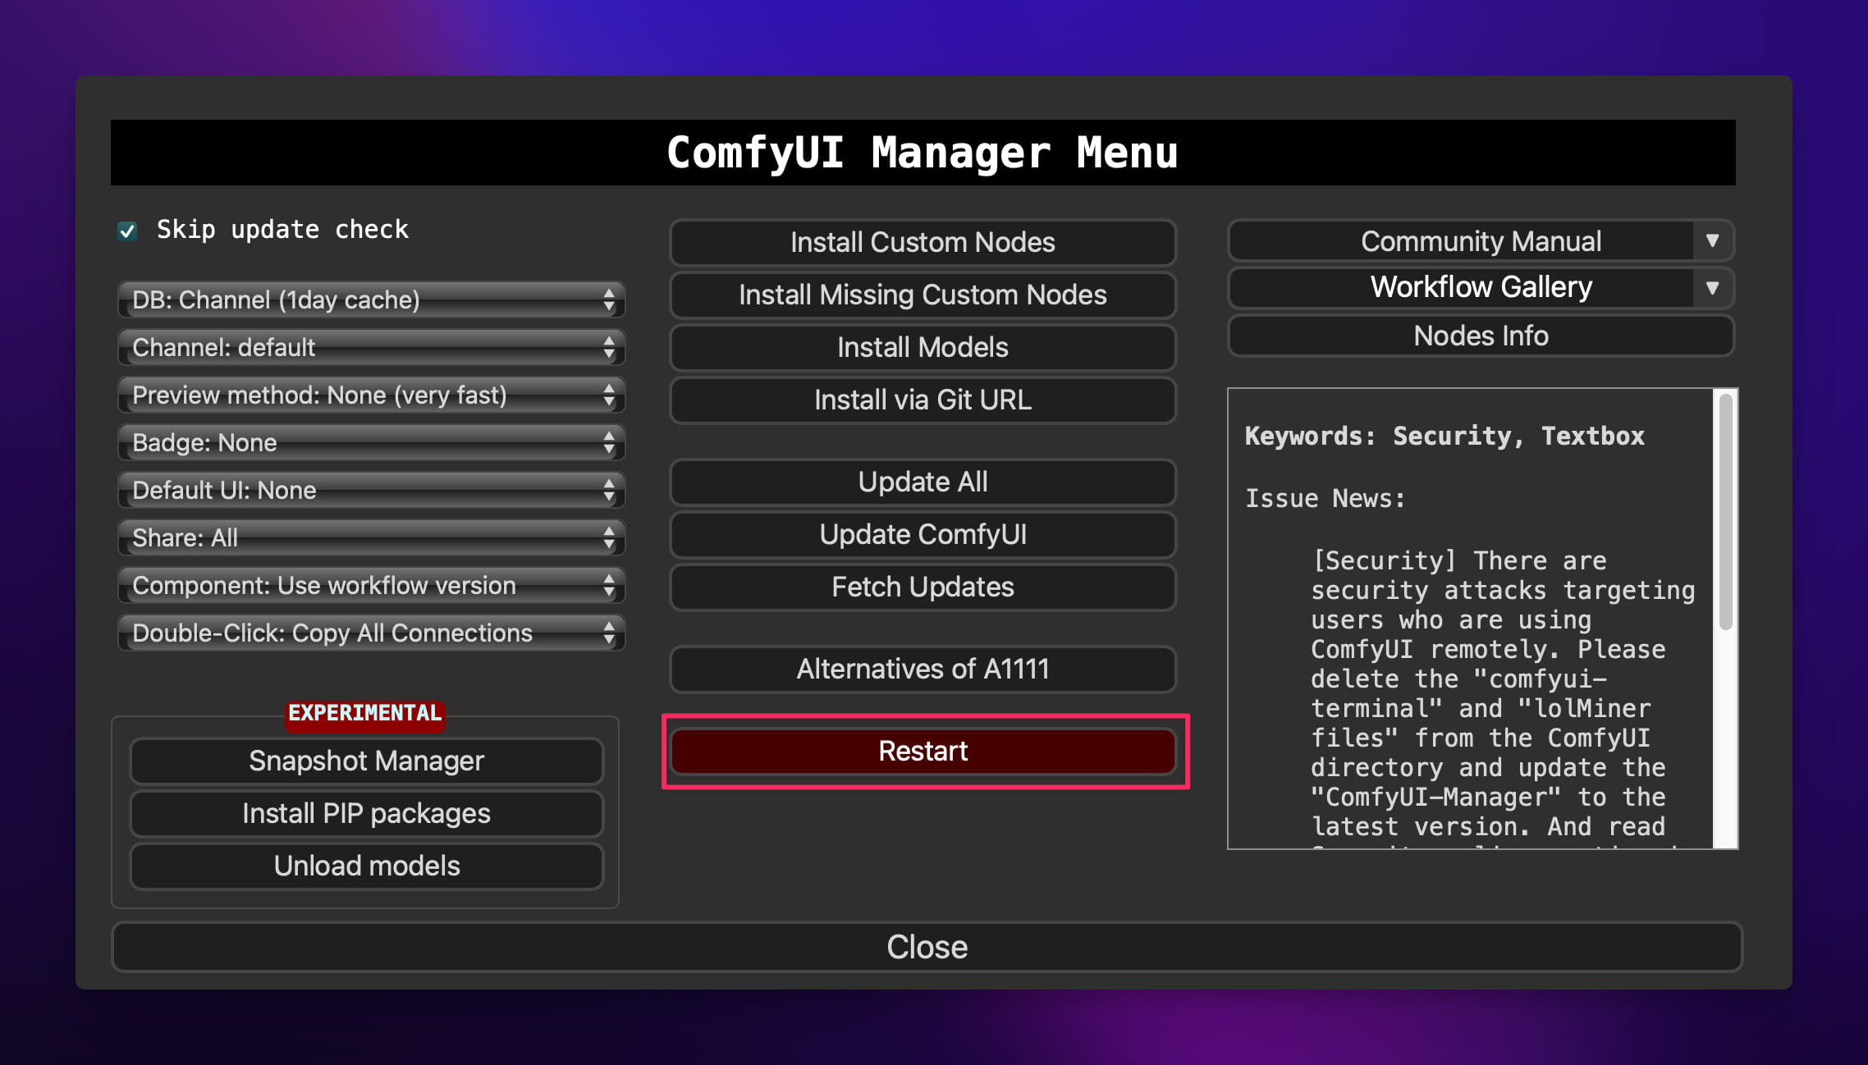This screenshot has height=1065, width=1868.
Task: Close the Manager menu
Action: point(927,948)
